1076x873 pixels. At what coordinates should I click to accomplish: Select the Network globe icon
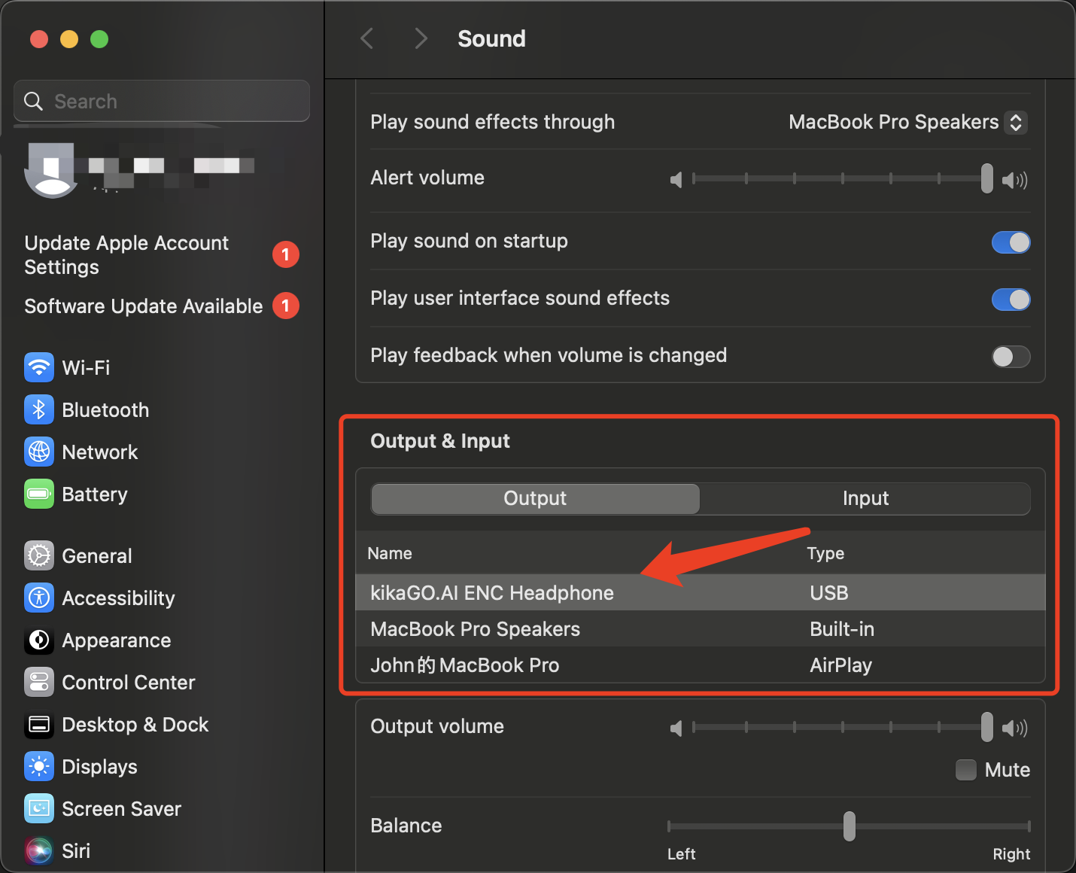point(39,452)
